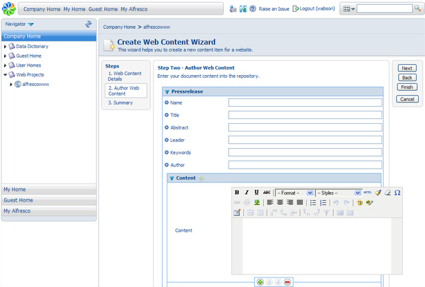Screen dimensions: 425x287
Task: Open the Styles dropdown in the editor
Action: [x=338, y=193]
